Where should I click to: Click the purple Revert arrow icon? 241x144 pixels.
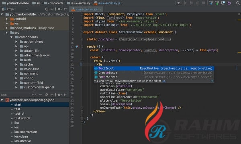click(x=229, y=3)
